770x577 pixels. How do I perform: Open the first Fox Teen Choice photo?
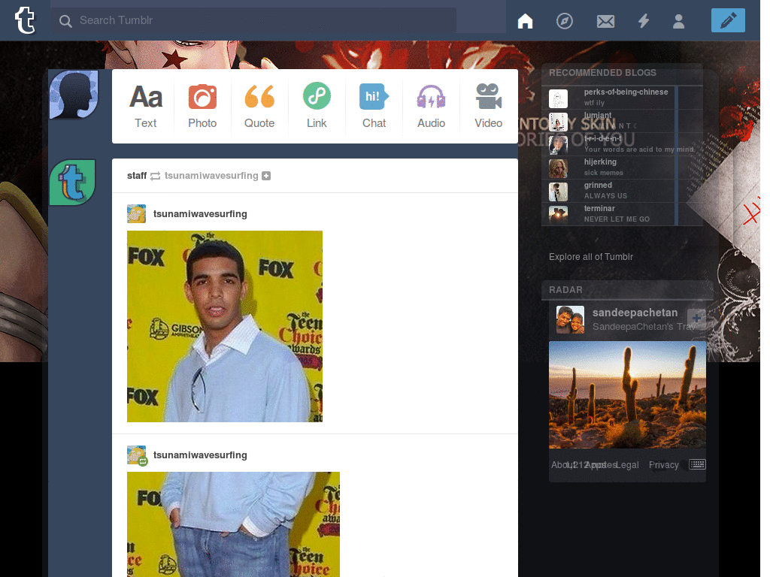pos(225,326)
